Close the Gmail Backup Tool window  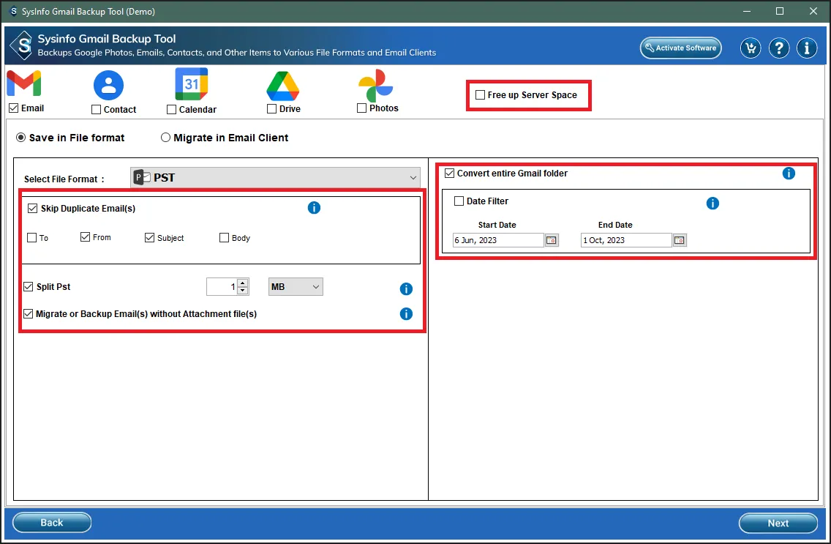coord(813,11)
